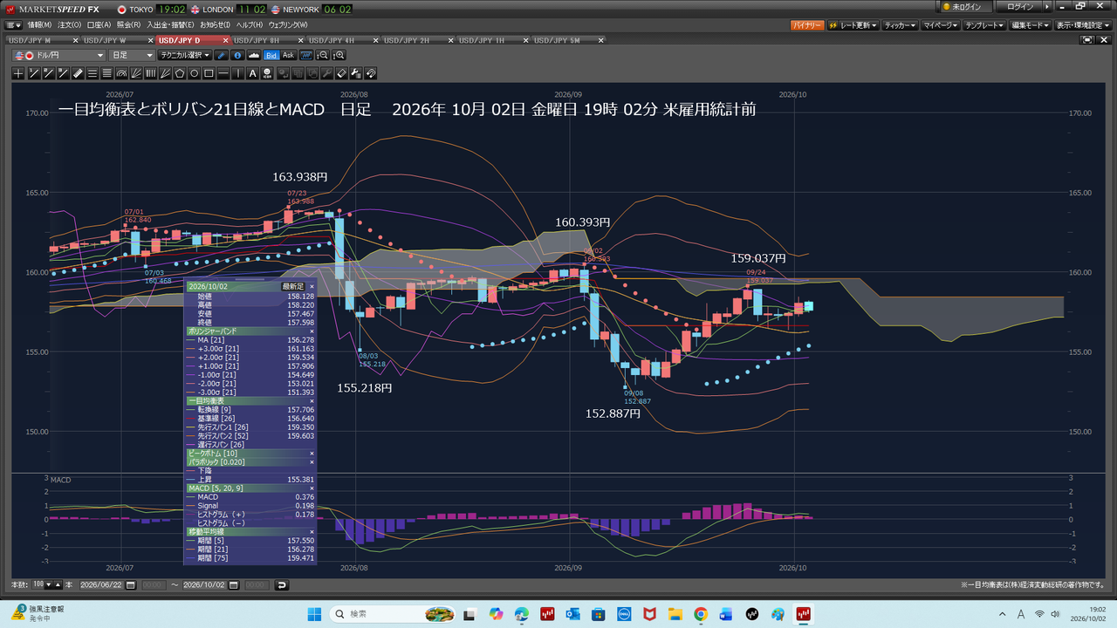Open the マイページ button menu
Image resolution: width=1117 pixels, height=628 pixels.
(940, 25)
